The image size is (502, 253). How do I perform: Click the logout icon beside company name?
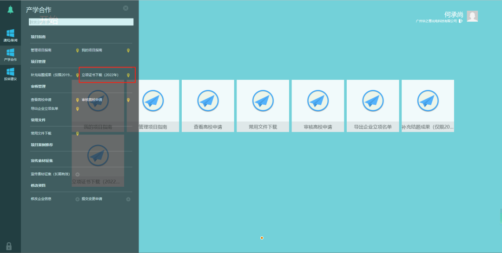pos(460,21)
